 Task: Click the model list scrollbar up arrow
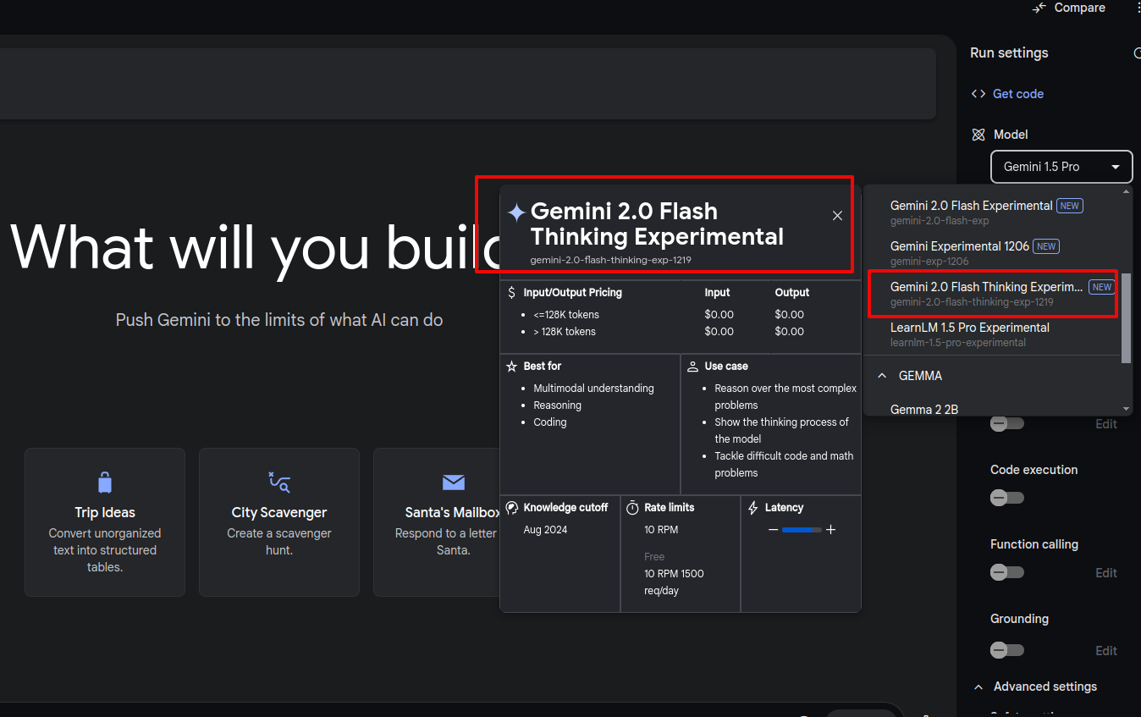click(x=1126, y=190)
